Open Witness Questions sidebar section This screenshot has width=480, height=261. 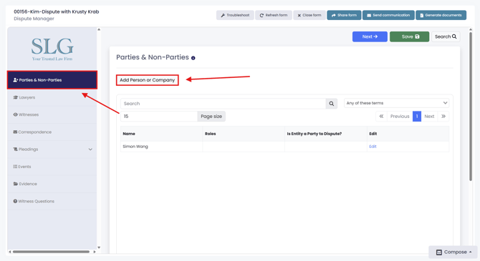(x=52, y=202)
